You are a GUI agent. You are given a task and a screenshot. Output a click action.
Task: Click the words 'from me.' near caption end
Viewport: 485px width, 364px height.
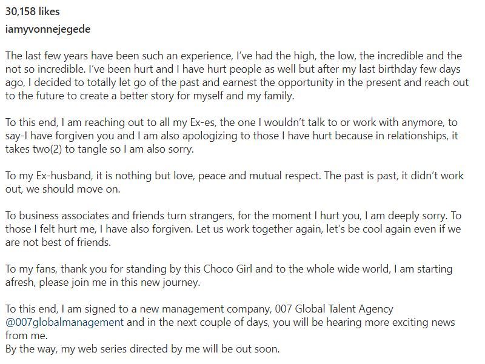click(x=26, y=336)
